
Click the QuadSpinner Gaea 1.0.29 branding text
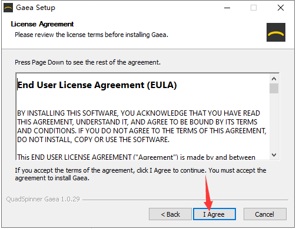coord(43,199)
